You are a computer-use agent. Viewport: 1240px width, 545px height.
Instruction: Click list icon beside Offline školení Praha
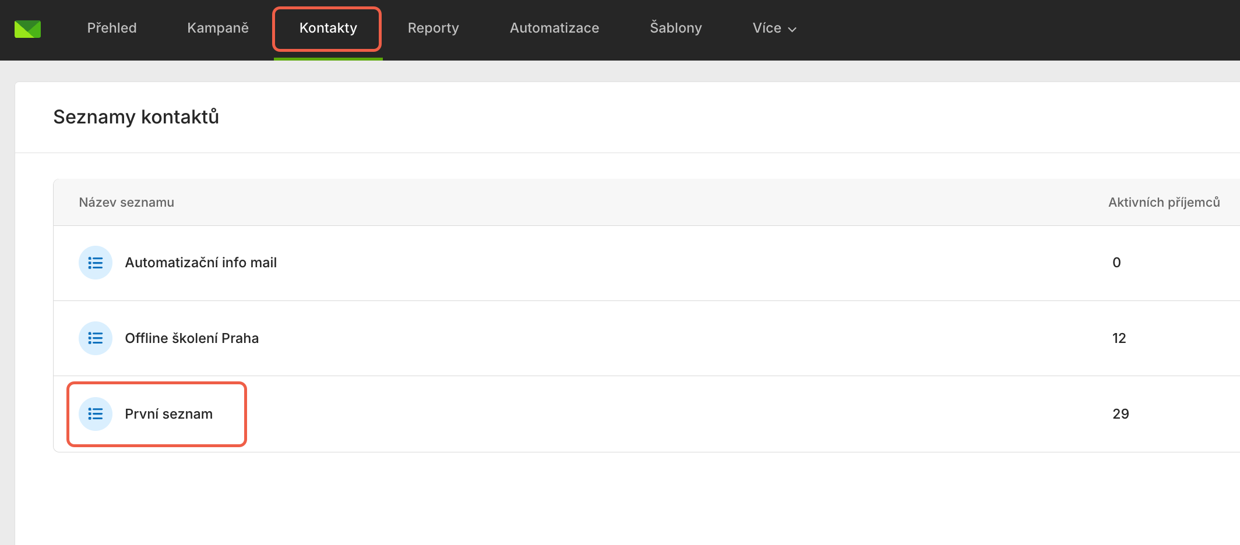[96, 338]
